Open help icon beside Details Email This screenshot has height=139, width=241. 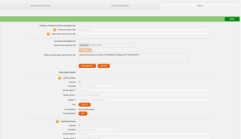tap(60, 78)
